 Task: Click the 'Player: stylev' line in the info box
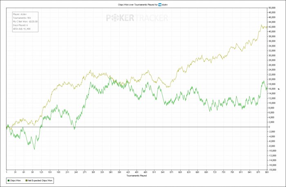[20, 14]
